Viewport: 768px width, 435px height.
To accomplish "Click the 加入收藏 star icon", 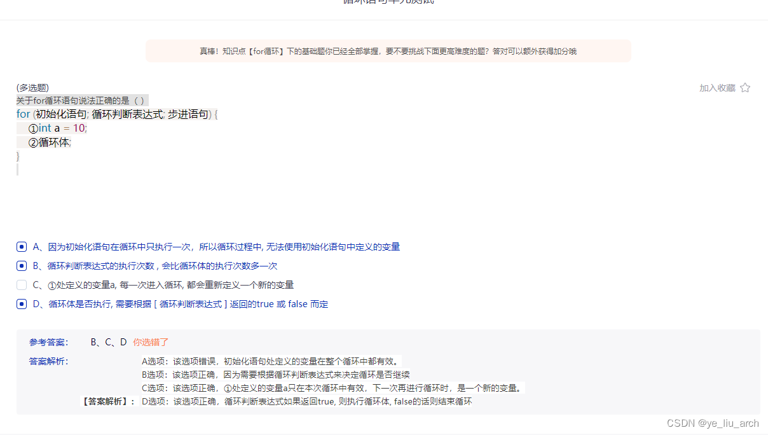I will (745, 87).
